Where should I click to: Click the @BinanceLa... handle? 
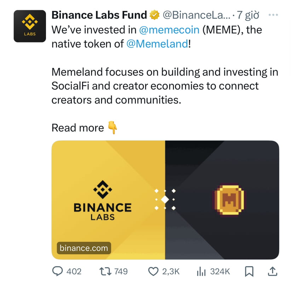(195, 15)
